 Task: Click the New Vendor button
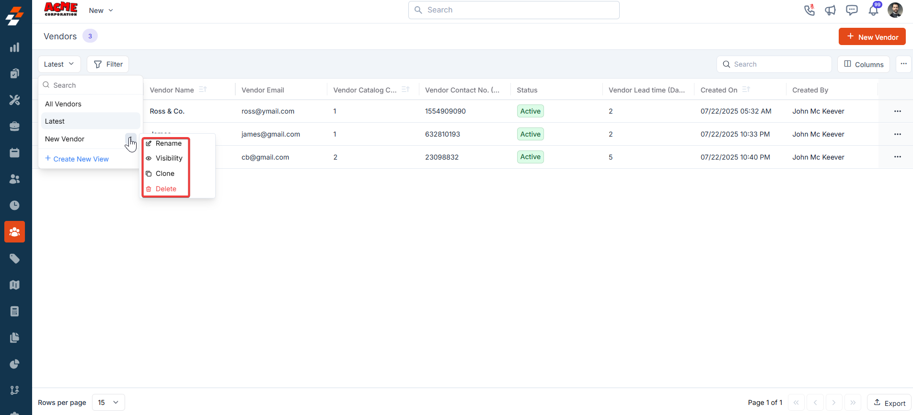point(872,37)
